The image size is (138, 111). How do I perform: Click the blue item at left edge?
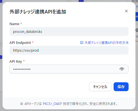[x=1, y=57]
